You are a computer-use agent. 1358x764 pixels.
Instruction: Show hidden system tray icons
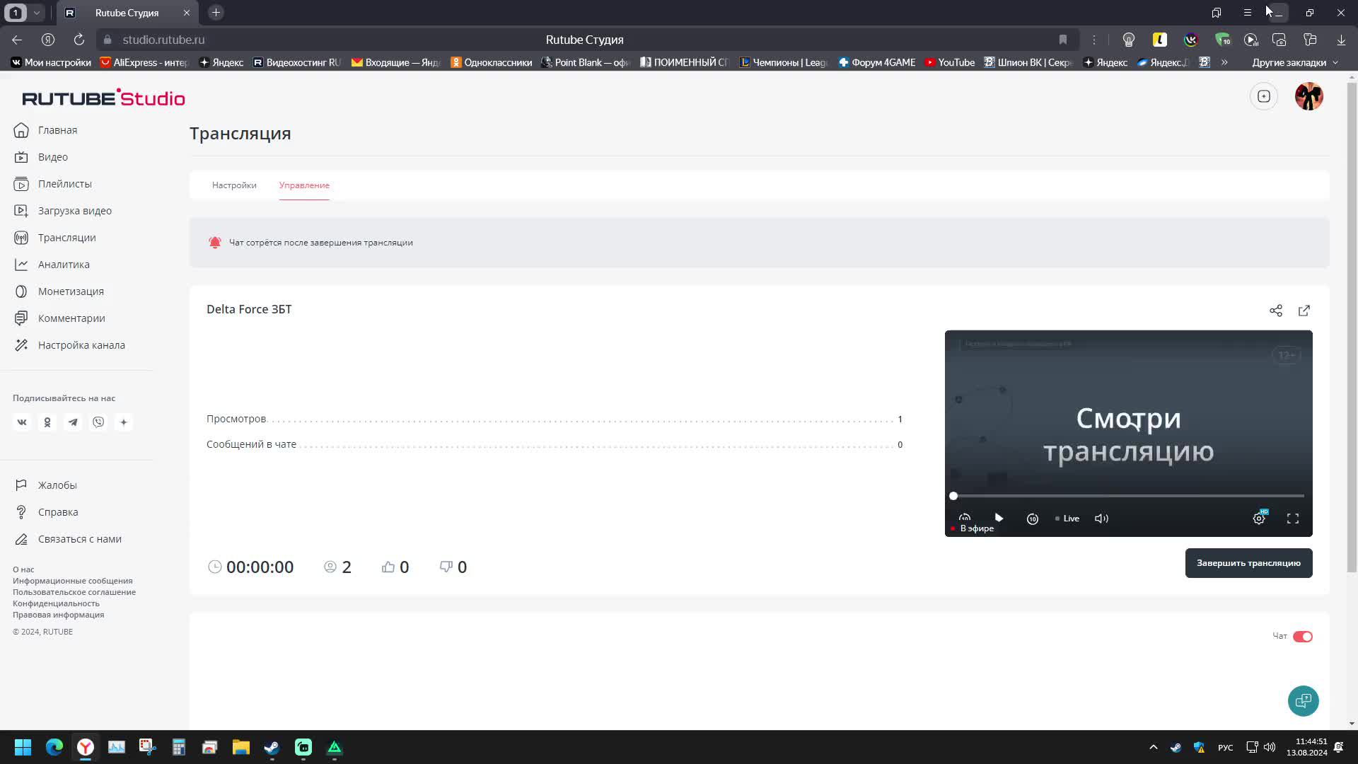coord(1153,747)
